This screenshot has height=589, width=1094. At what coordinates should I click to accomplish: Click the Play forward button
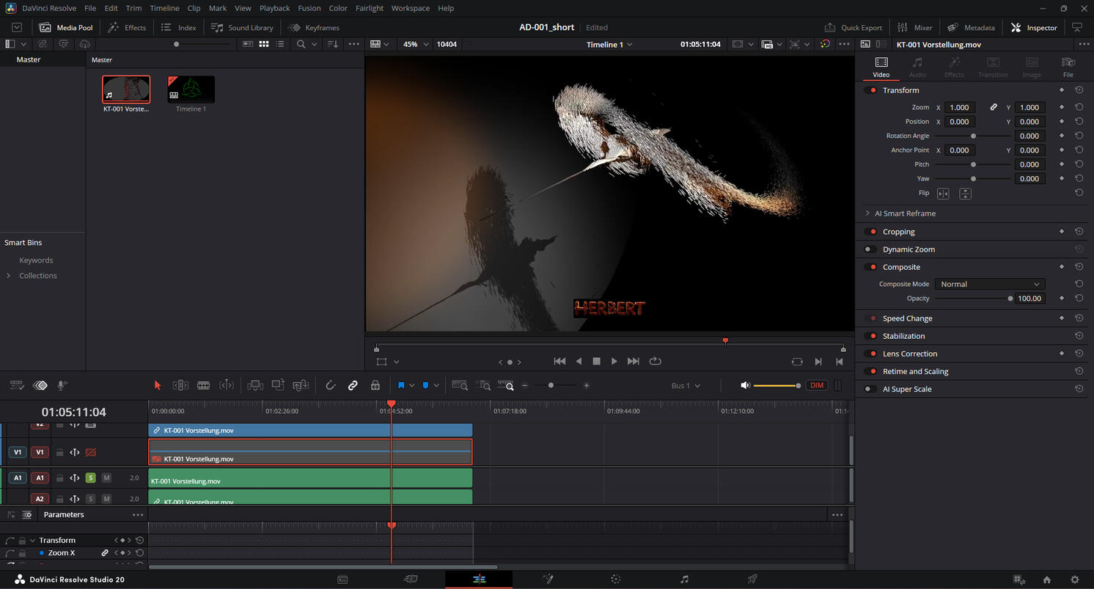tap(614, 361)
